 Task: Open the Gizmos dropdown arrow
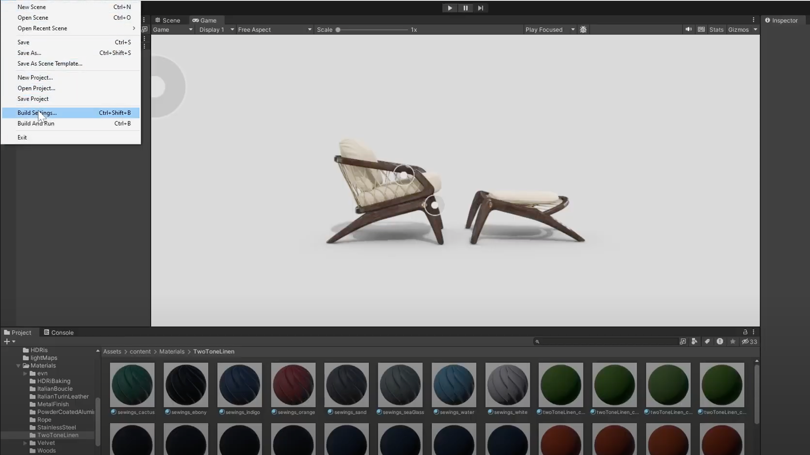pyautogui.click(x=755, y=30)
